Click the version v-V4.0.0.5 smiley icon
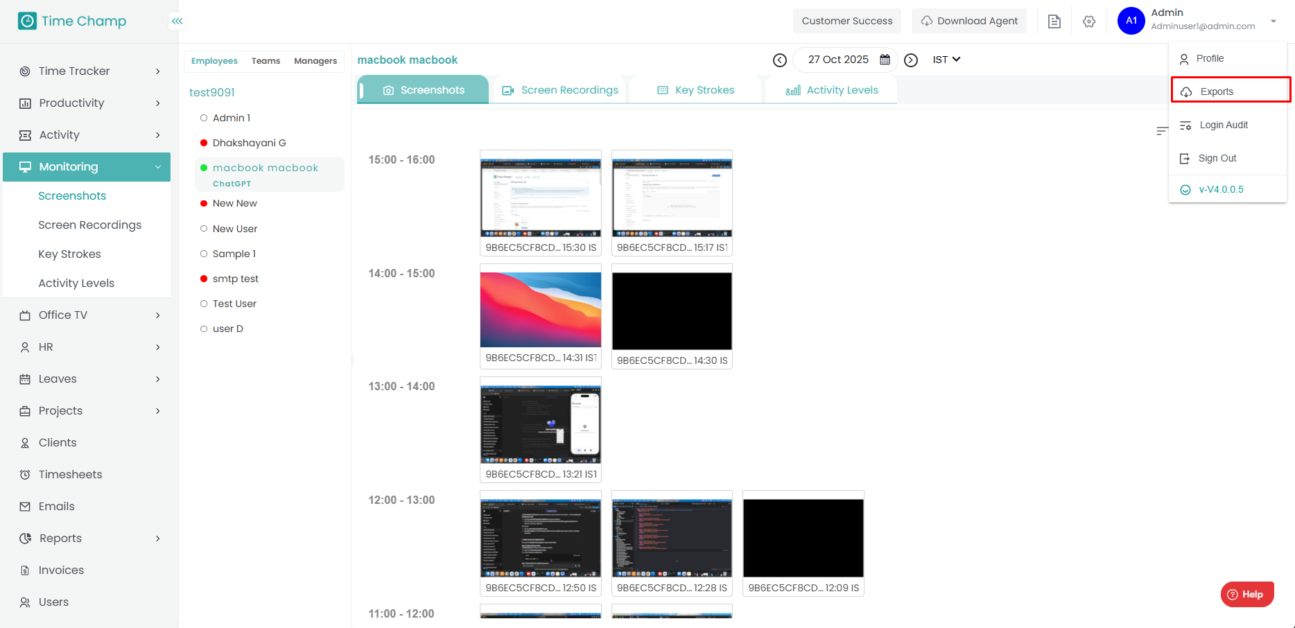The height and width of the screenshot is (628, 1295). click(1185, 190)
